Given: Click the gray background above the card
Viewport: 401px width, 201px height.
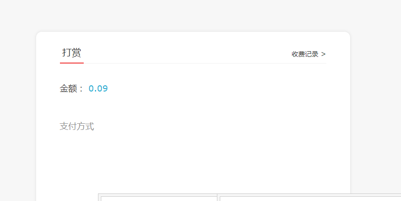Looking at the screenshot, I should (190, 15).
